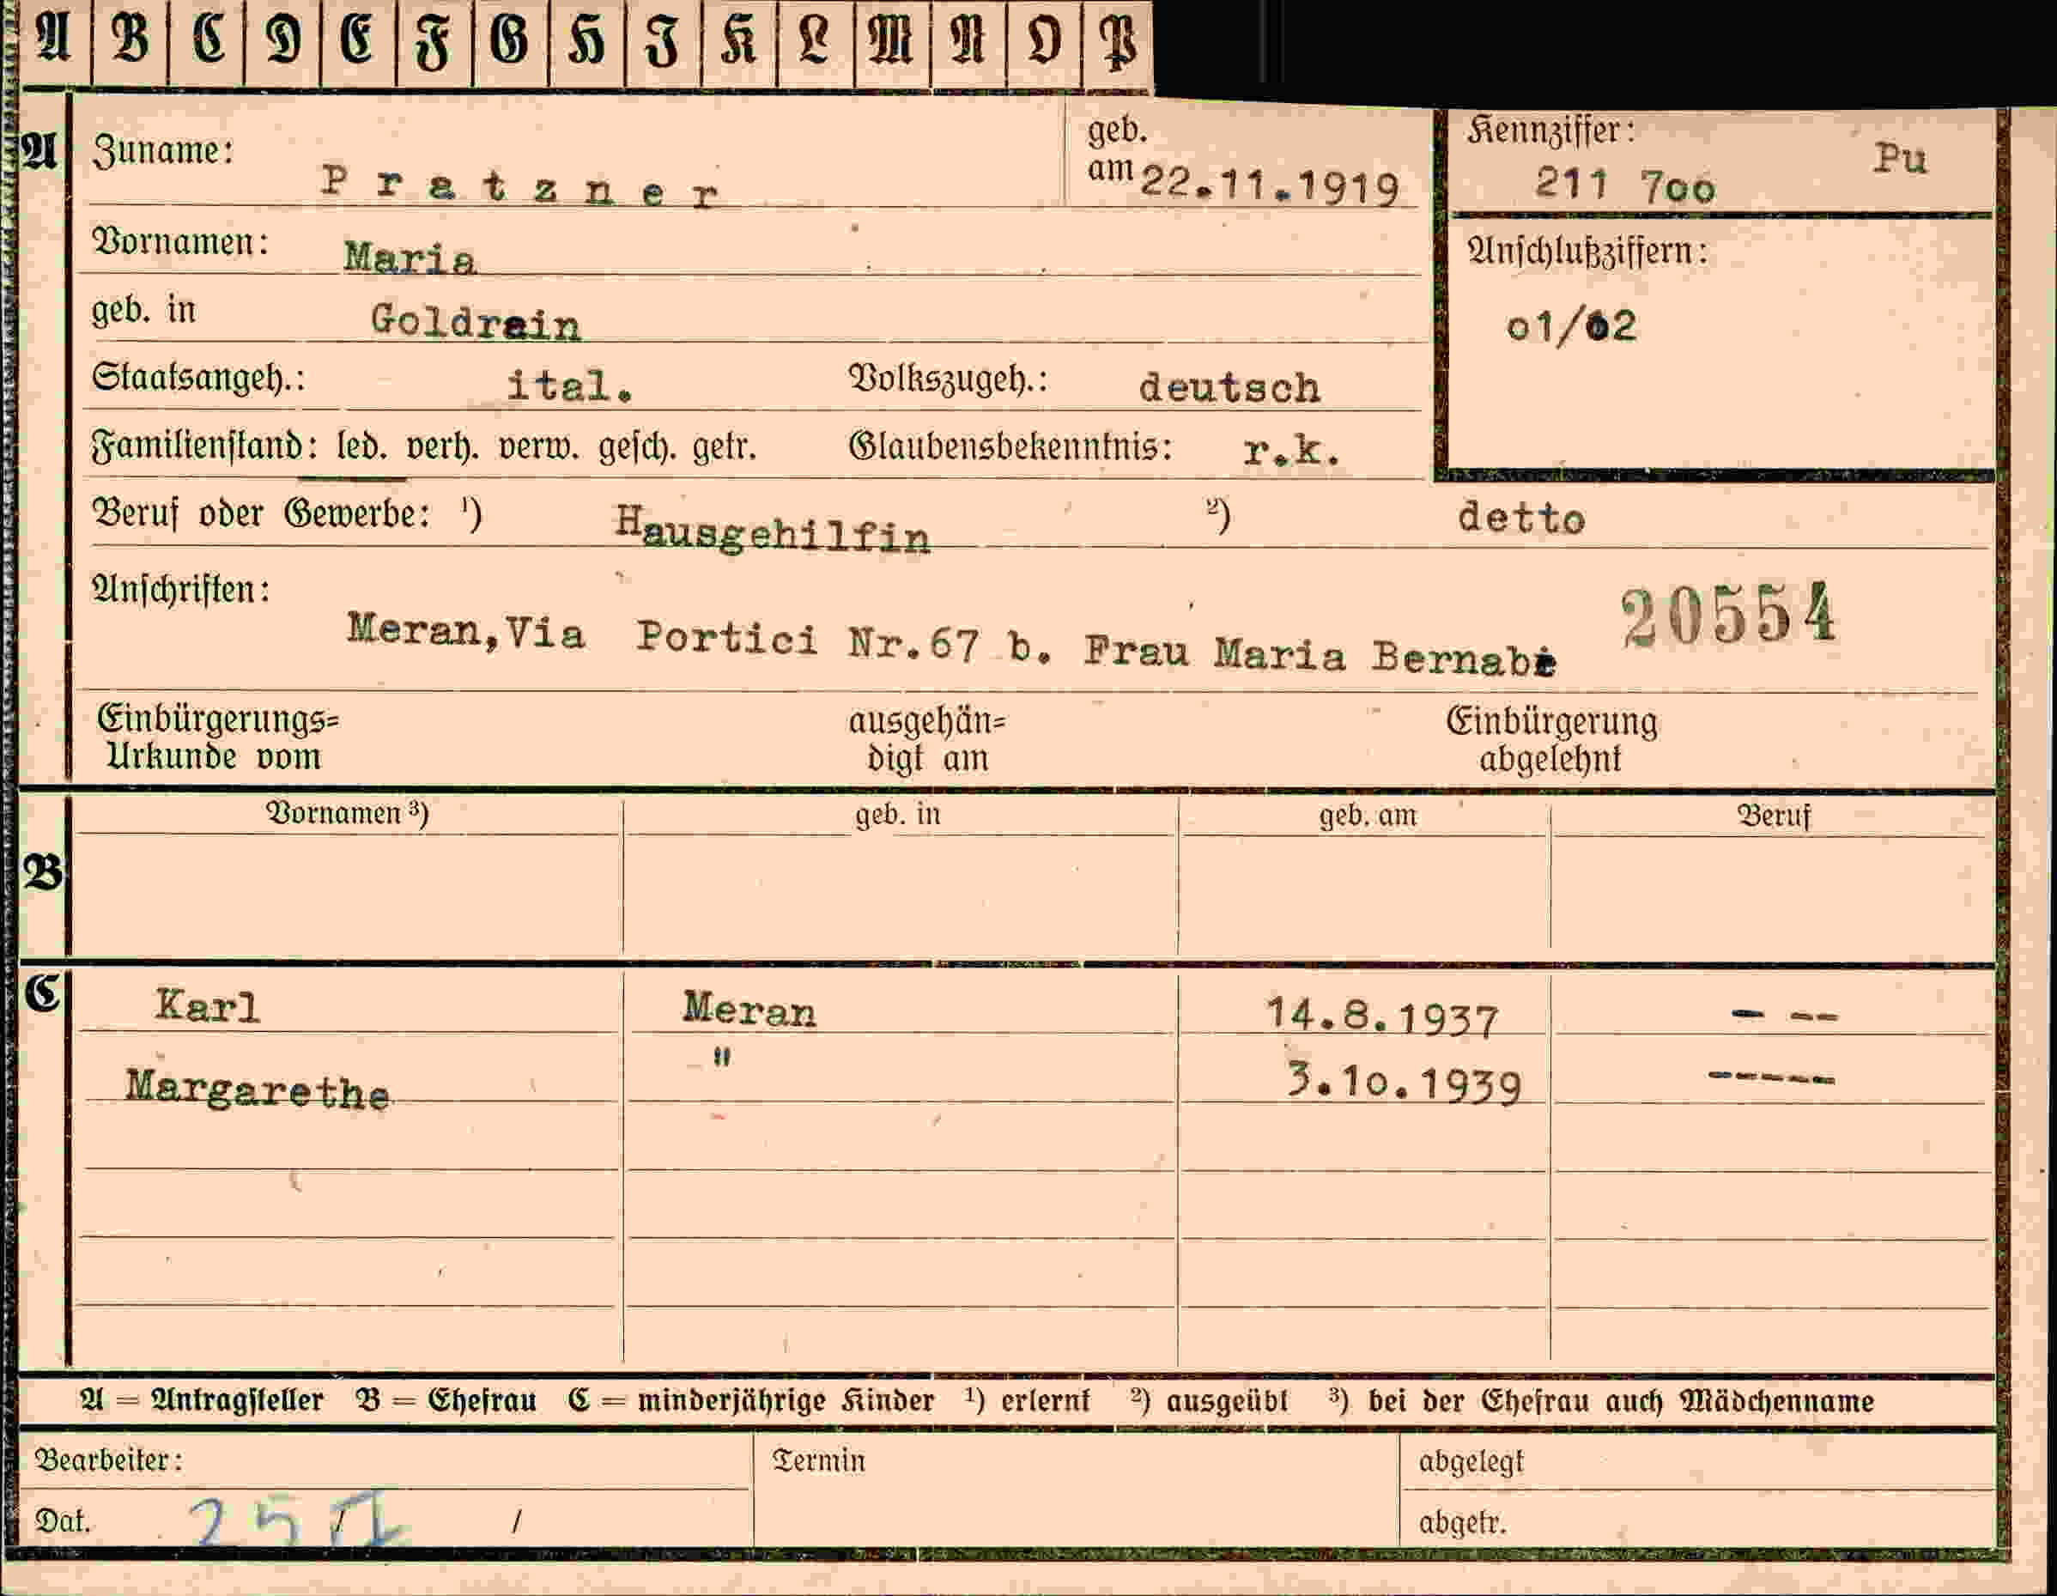Click the "geb. am" column header

[1368, 815]
